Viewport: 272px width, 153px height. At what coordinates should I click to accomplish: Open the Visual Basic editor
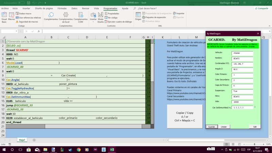click(4, 16)
